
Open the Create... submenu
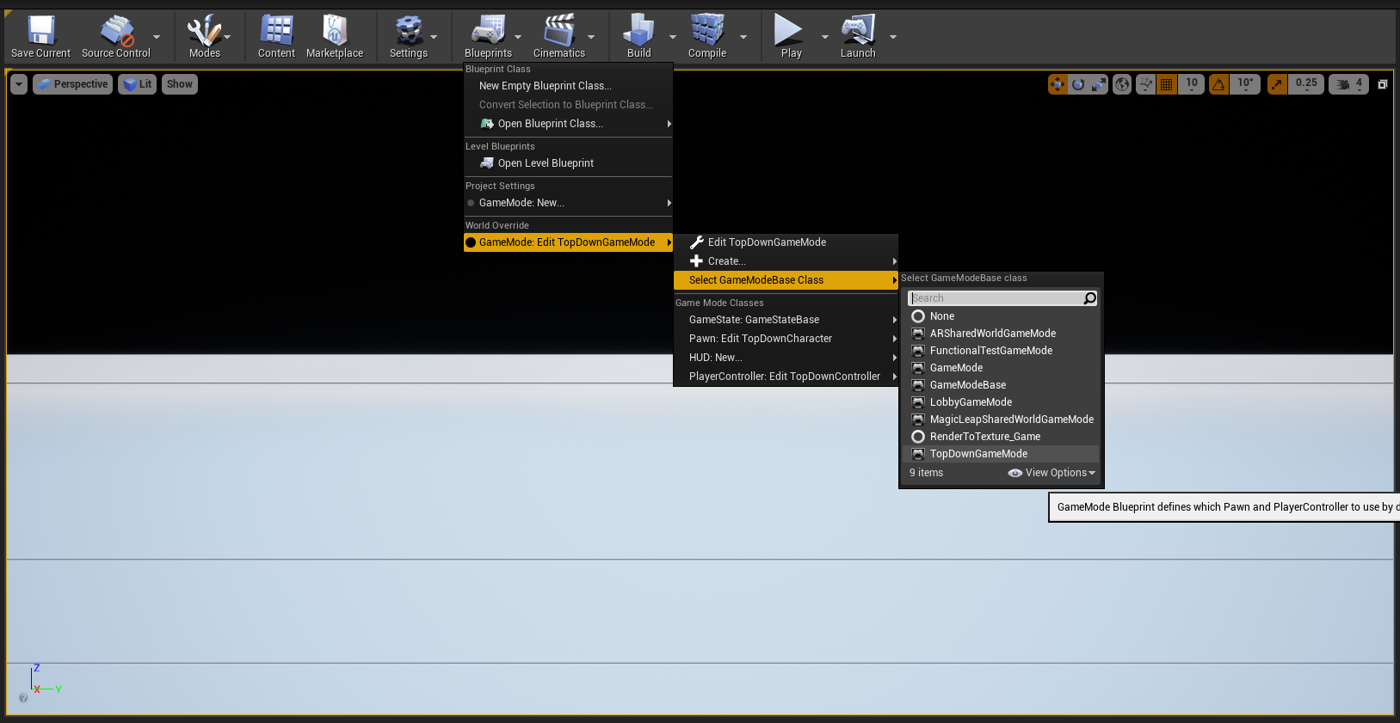[786, 261]
